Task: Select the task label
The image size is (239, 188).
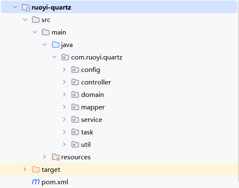Action: click(87, 132)
